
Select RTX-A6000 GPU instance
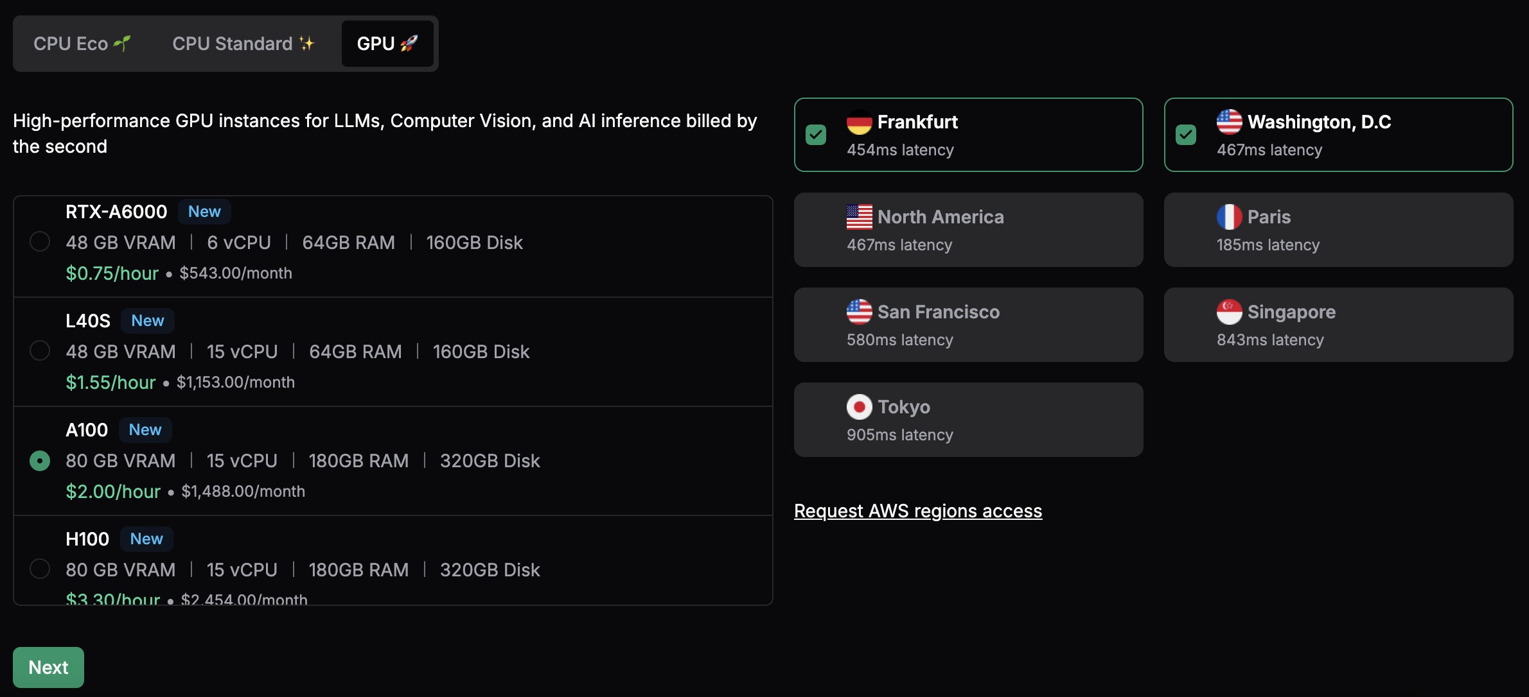coord(39,241)
